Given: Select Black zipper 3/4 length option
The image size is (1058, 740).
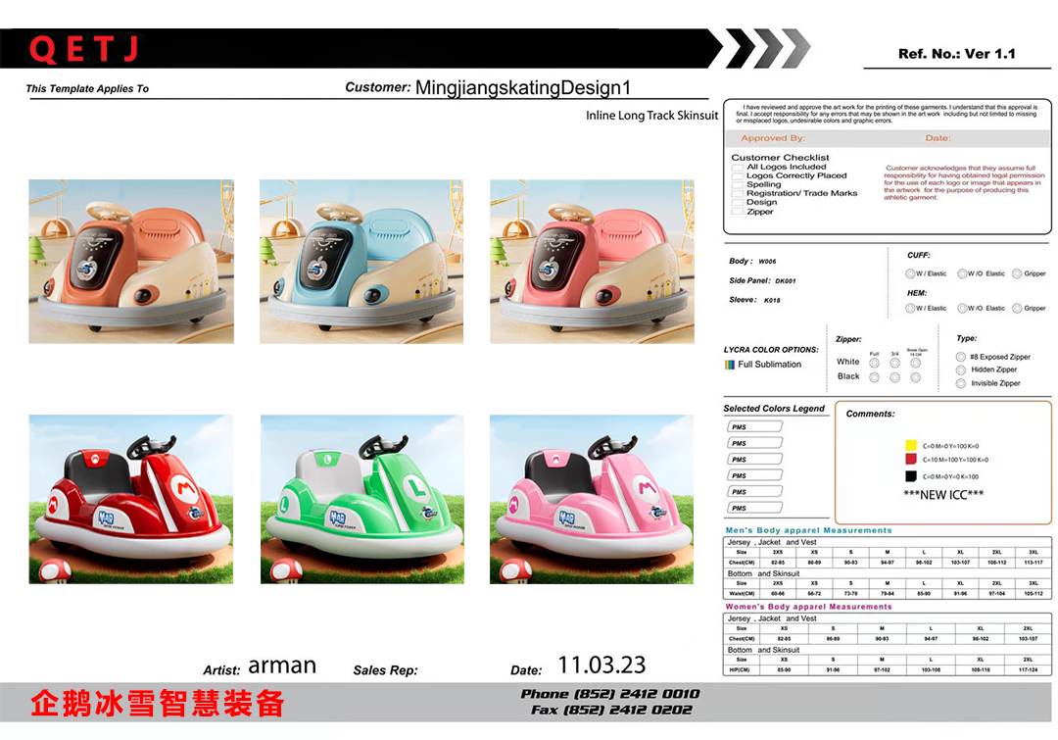Looking at the screenshot, I should click(894, 377).
